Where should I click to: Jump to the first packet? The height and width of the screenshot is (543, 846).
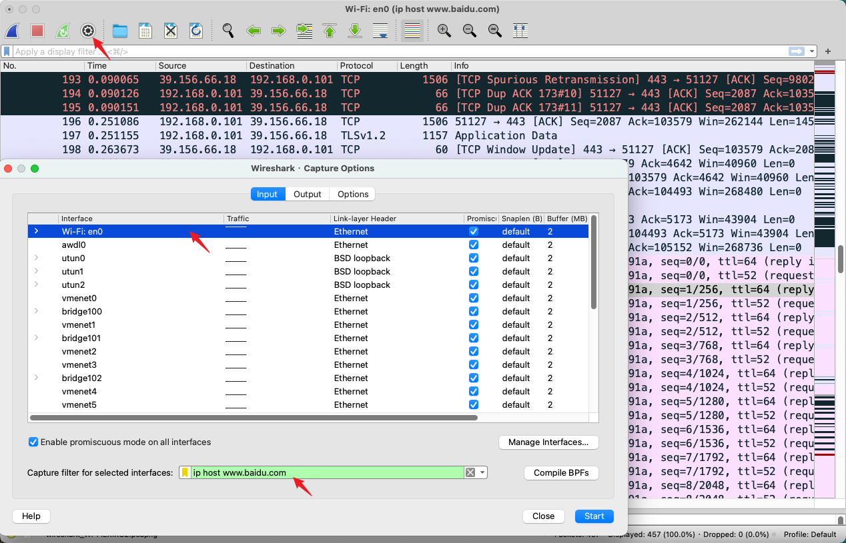[330, 31]
